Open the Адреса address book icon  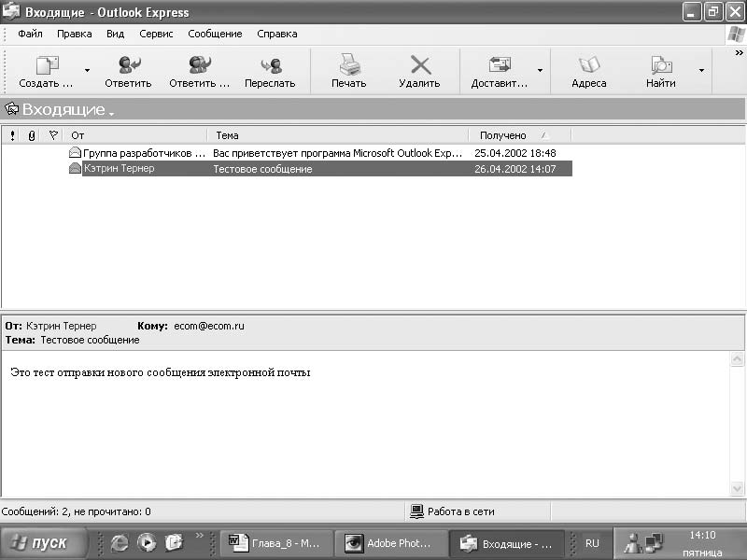point(589,66)
